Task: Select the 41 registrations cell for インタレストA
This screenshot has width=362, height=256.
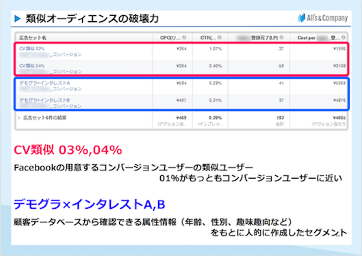Action: click(x=281, y=83)
